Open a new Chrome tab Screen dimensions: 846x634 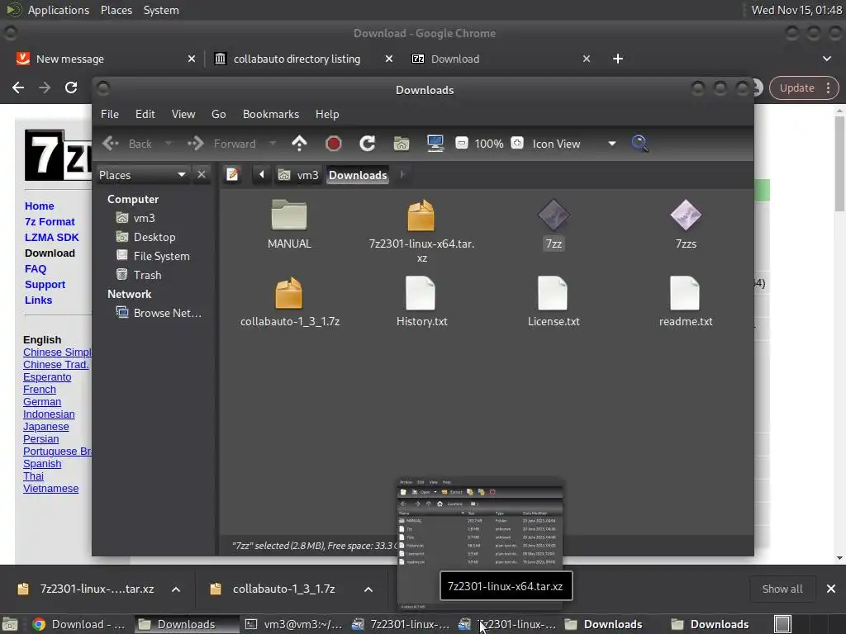(618, 59)
